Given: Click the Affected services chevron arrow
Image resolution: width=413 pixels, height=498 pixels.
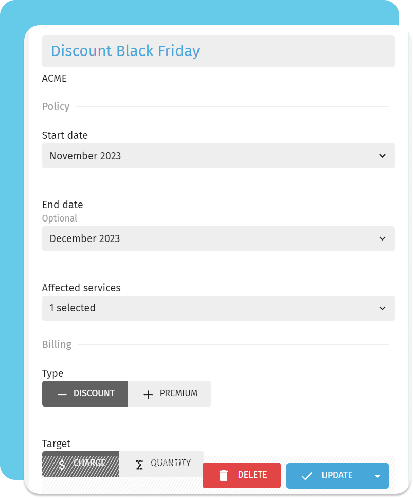Looking at the screenshot, I should point(382,308).
